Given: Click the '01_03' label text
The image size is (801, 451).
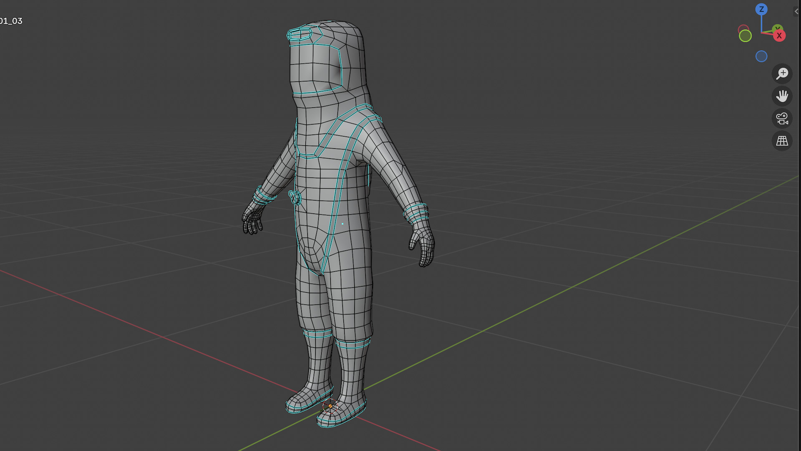Looking at the screenshot, I should [11, 21].
